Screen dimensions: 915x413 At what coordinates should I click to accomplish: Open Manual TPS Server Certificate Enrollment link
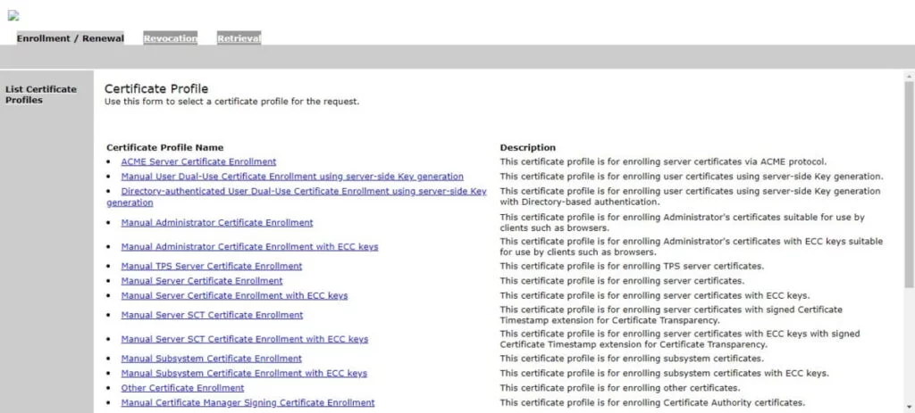click(212, 266)
